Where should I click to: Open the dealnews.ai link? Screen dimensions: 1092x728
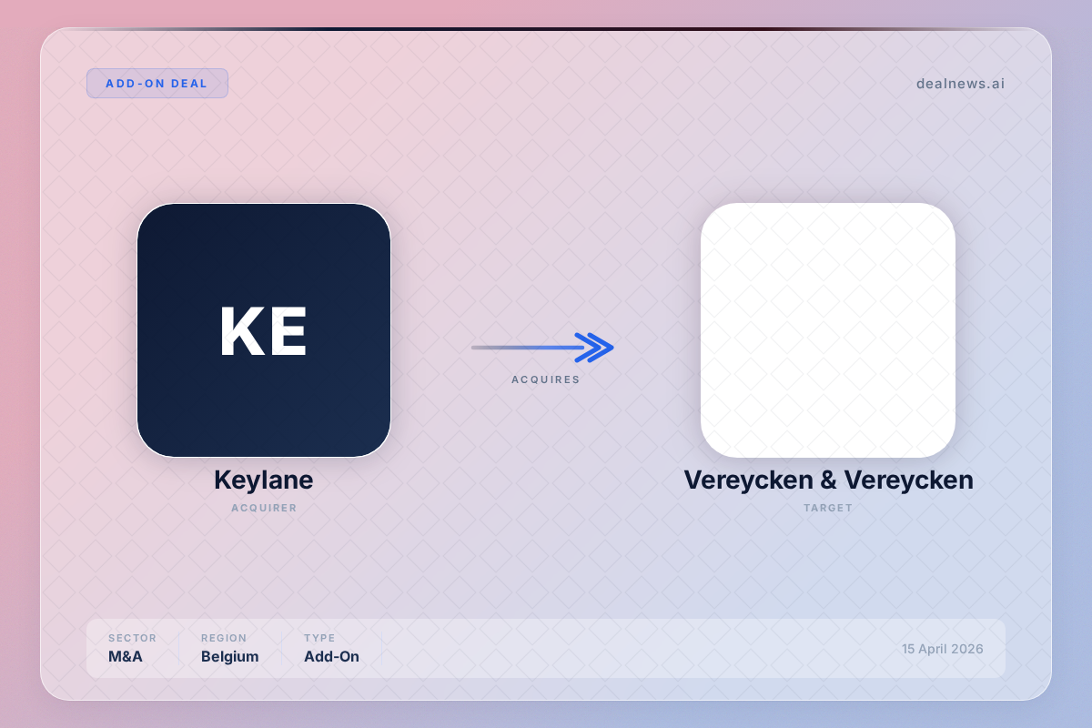coord(960,84)
